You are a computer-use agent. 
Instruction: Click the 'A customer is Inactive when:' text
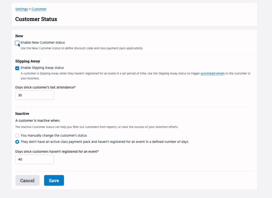(38, 120)
